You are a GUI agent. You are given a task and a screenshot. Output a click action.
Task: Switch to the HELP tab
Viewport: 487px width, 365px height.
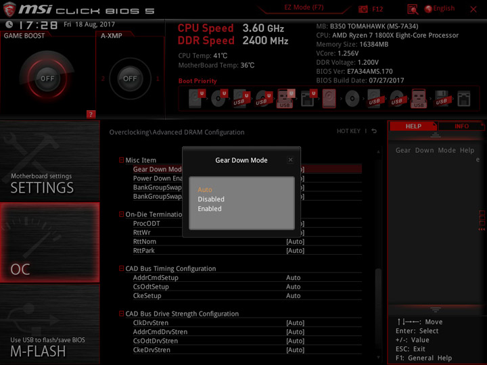[413, 126]
